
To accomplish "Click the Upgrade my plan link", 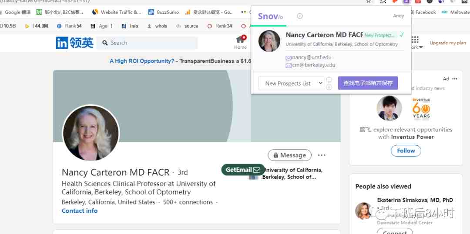I will (x=448, y=43).
